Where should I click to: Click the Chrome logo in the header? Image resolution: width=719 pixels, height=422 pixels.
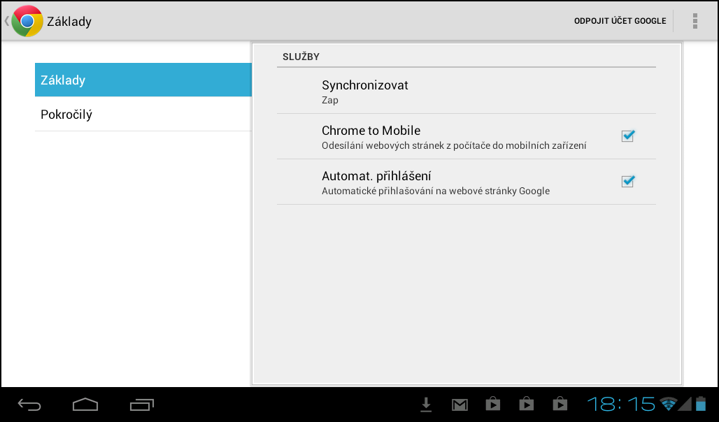click(x=25, y=20)
